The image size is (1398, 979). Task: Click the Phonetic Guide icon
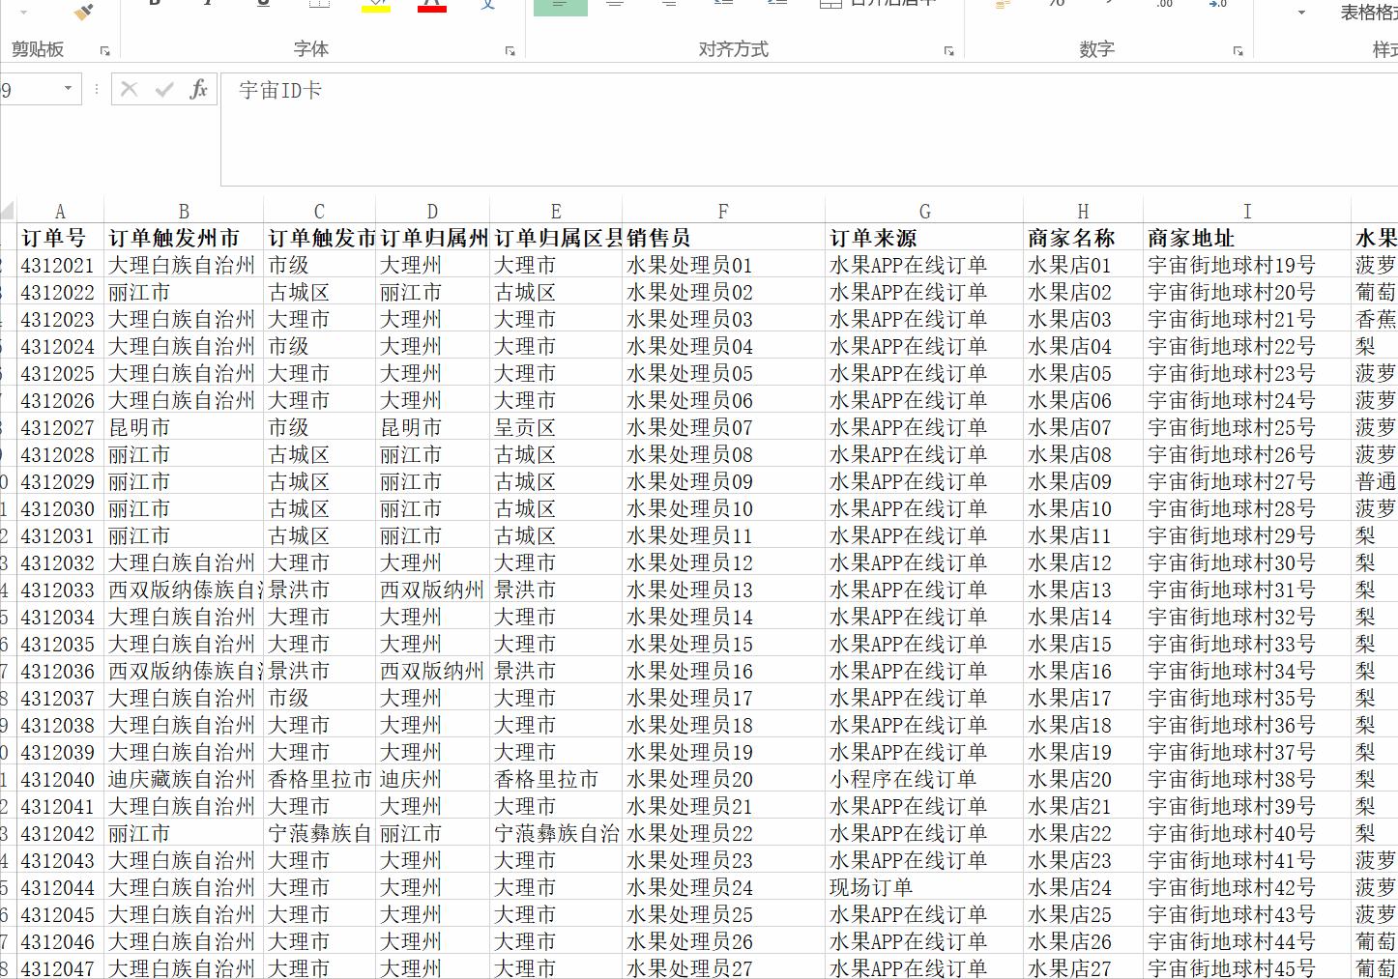pyautogui.click(x=488, y=5)
